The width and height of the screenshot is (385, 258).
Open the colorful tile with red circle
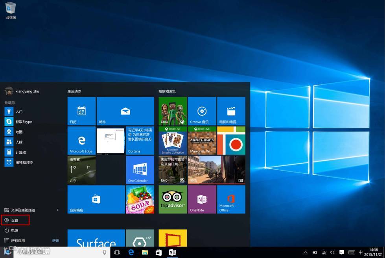tap(231, 141)
